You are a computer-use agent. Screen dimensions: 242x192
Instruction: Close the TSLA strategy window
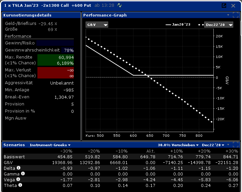coord(233,6)
